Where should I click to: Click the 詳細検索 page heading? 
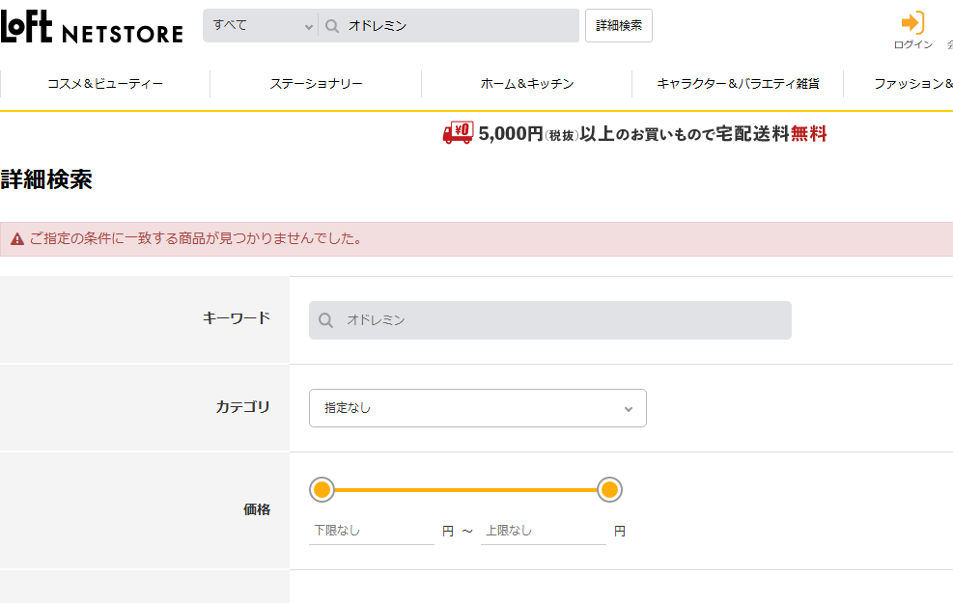46,179
